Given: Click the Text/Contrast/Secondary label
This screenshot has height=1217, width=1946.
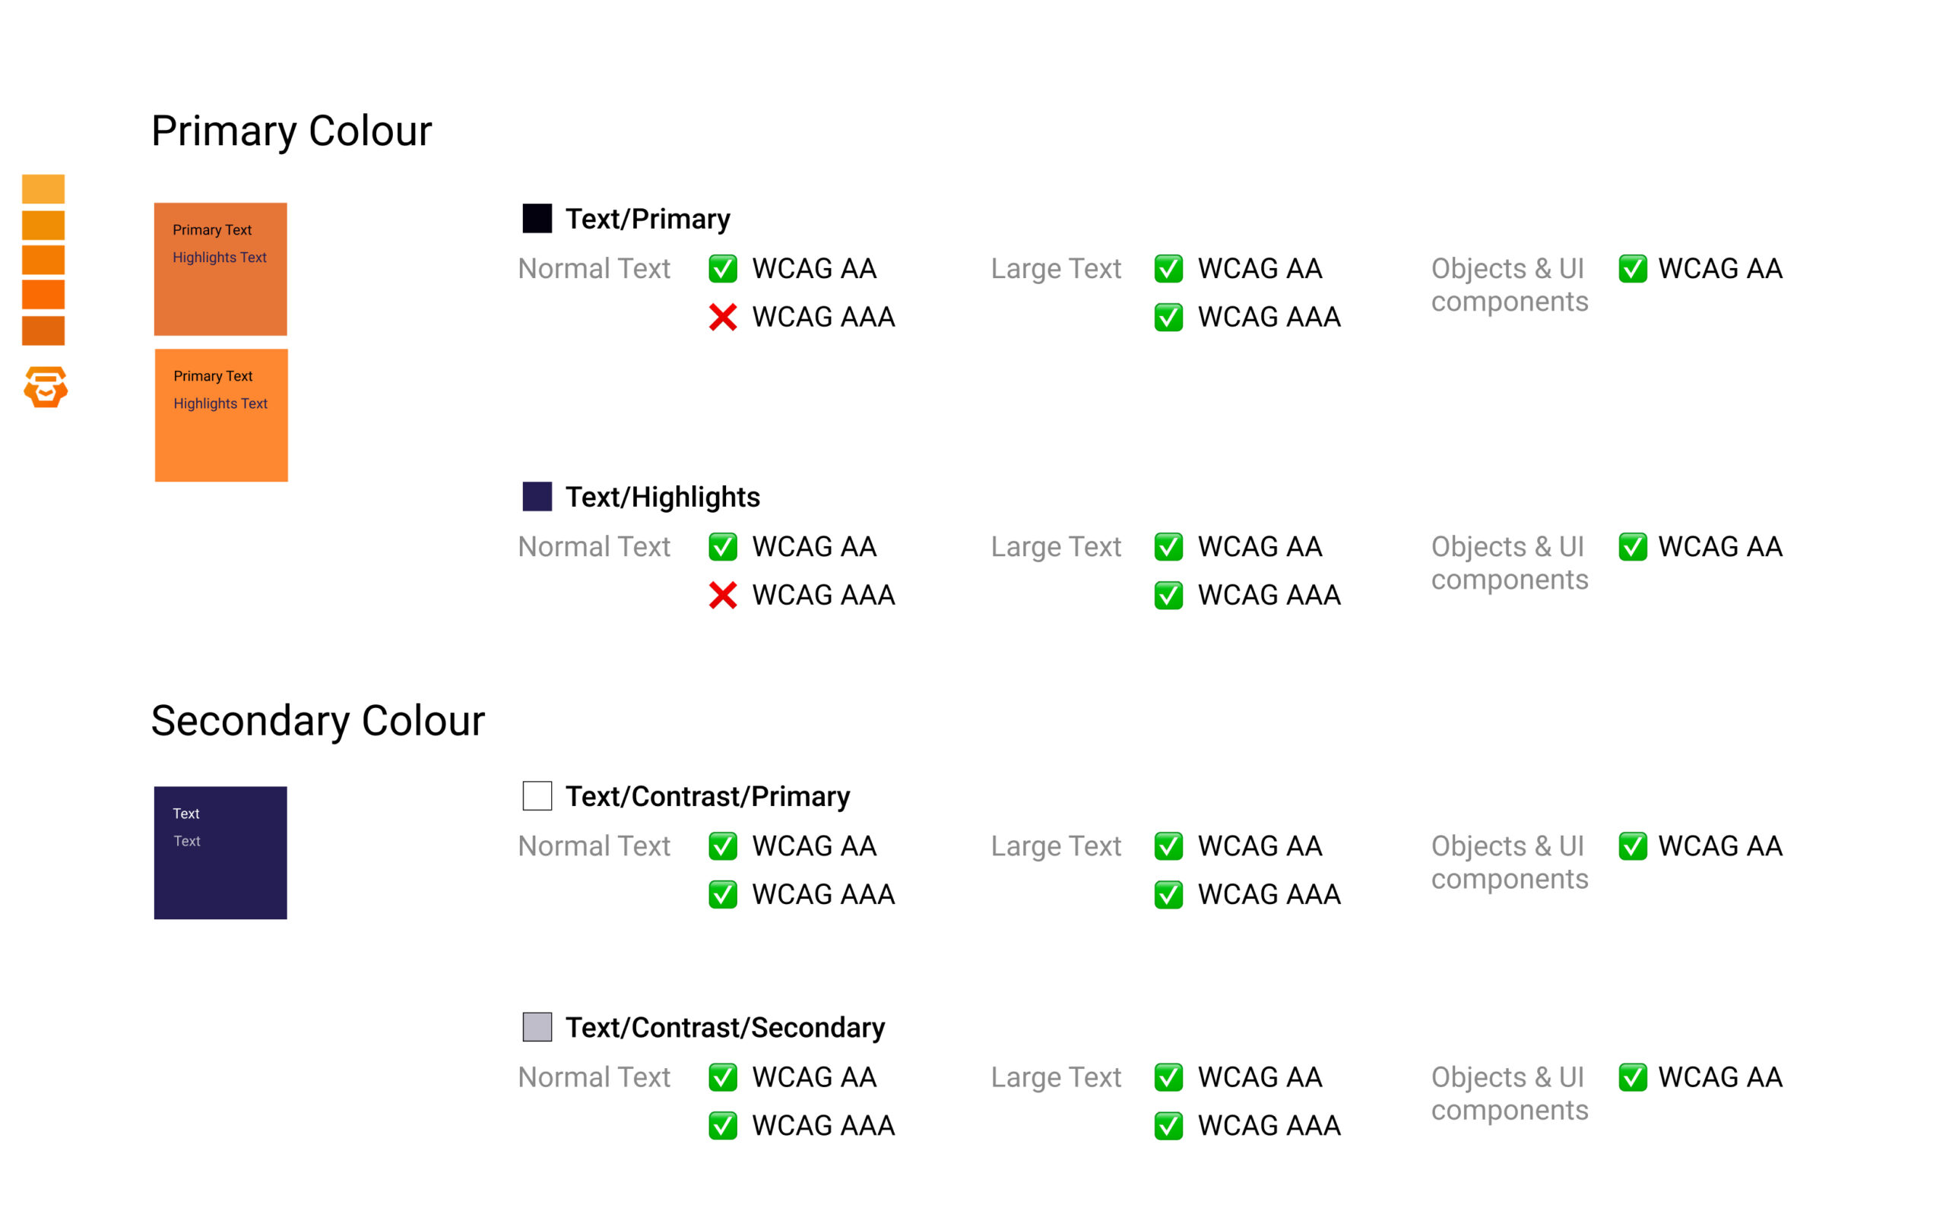Looking at the screenshot, I should pos(725,1028).
